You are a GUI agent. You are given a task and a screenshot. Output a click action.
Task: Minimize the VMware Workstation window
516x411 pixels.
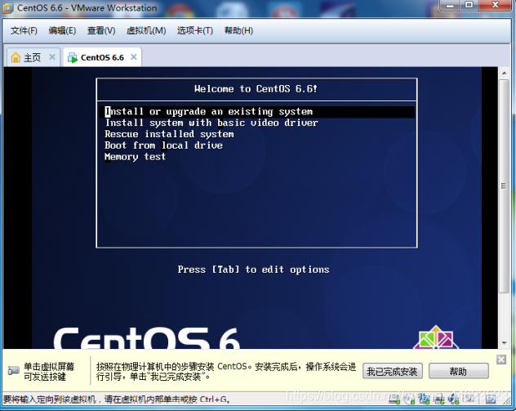(450, 5)
